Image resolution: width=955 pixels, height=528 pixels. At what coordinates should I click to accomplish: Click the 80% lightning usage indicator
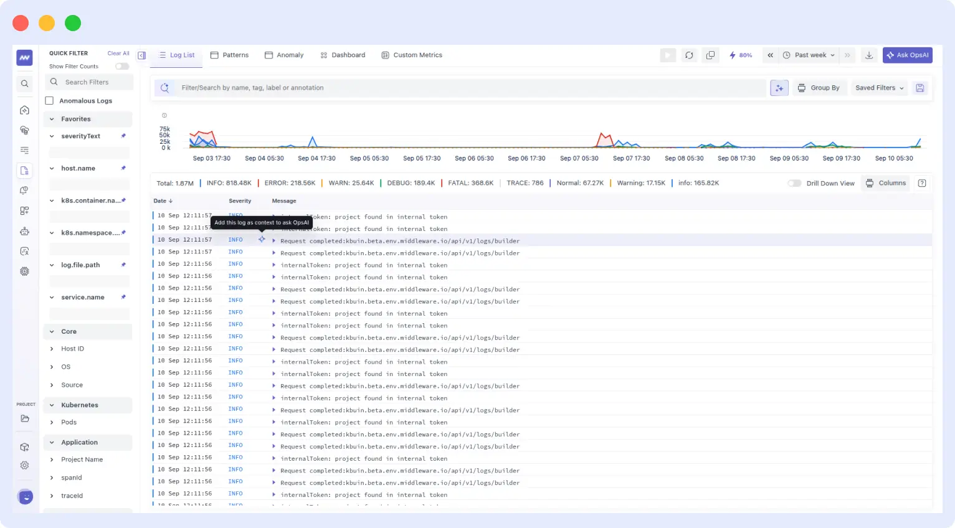point(741,55)
